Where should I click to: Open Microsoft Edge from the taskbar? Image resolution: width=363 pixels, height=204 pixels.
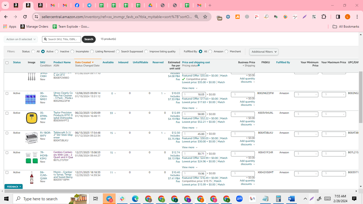click(x=135, y=199)
